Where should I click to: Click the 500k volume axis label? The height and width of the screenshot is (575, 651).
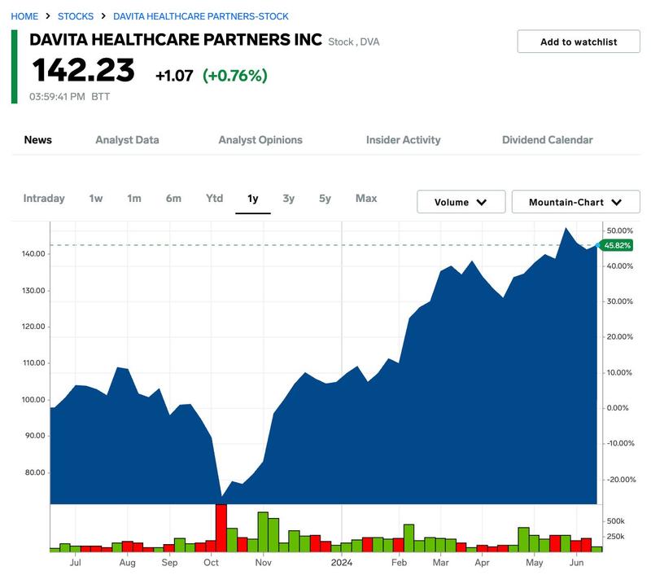click(x=616, y=521)
